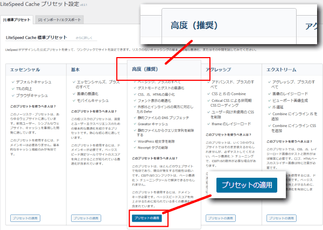Click the checkmark beside デフォルトキャッシュ

tap(13, 81)
